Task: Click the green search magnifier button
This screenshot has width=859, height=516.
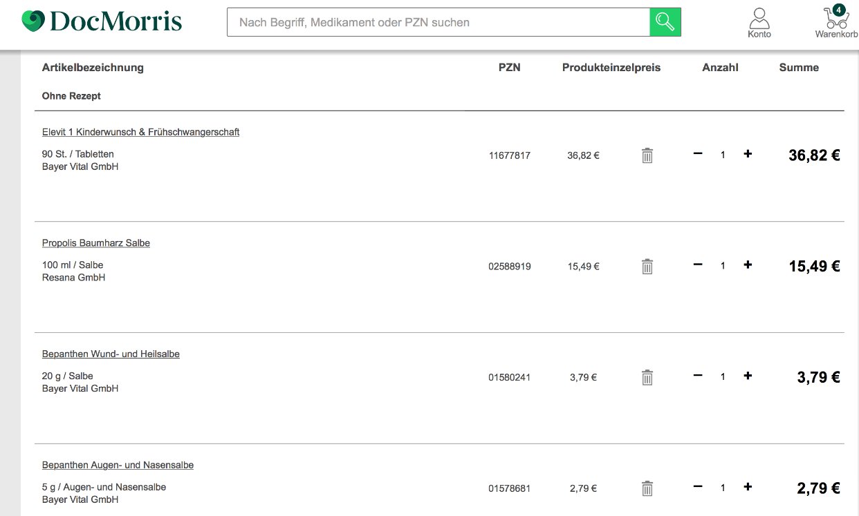Action: pos(665,22)
